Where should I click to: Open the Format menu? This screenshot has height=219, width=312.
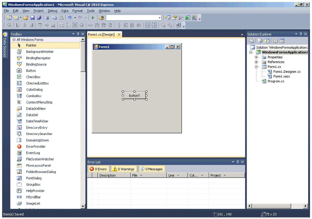(x=77, y=11)
